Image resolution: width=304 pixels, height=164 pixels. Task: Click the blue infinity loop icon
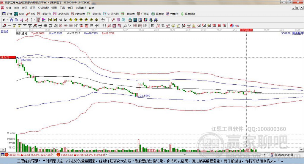coord(237,25)
